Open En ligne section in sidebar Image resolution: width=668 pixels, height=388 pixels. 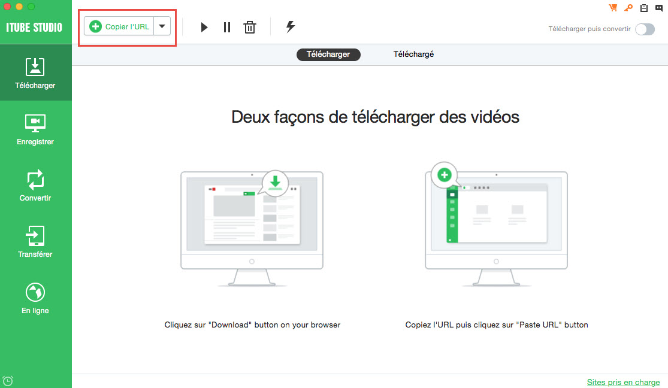point(35,298)
